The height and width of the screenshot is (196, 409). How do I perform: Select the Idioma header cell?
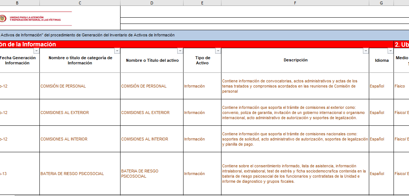pyautogui.click(x=381, y=60)
